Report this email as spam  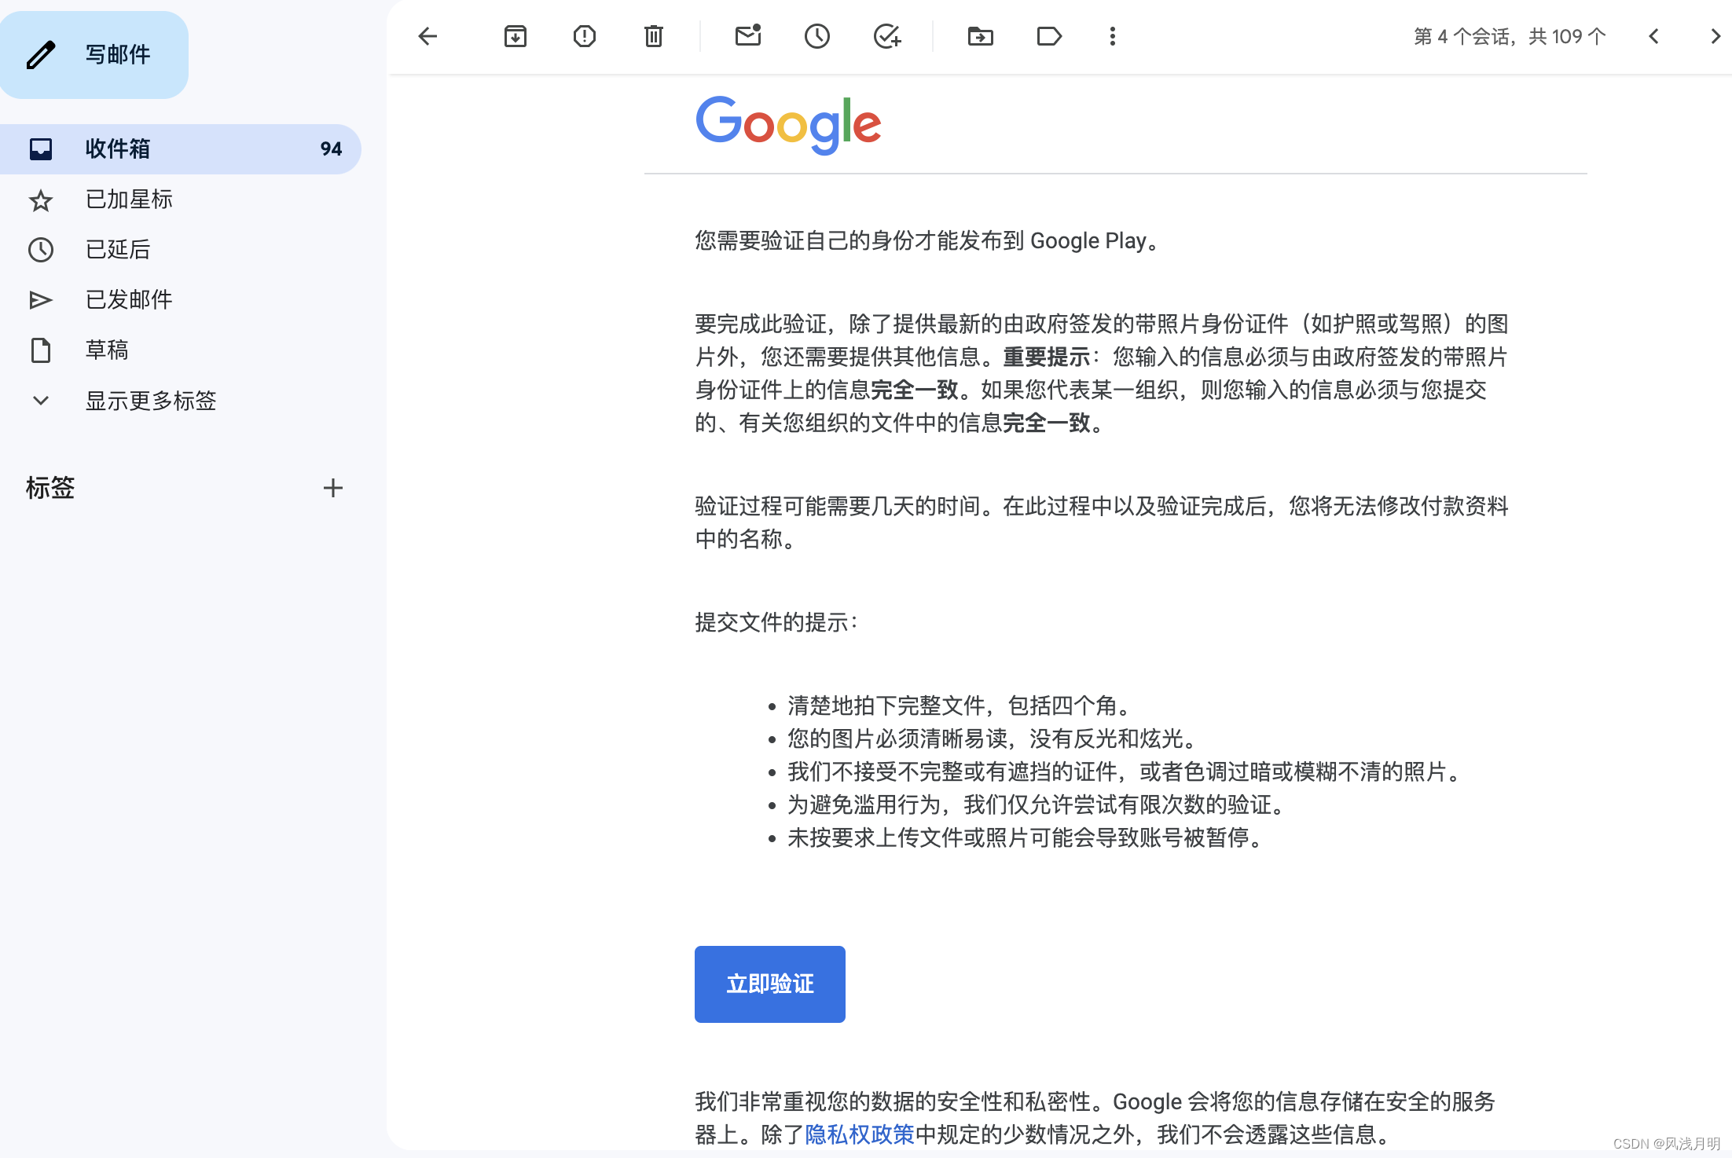585,36
